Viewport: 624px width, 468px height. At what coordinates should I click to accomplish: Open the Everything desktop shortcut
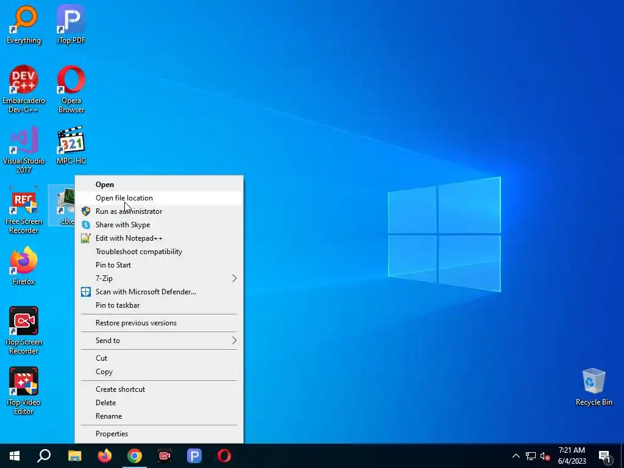coord(24,24)
